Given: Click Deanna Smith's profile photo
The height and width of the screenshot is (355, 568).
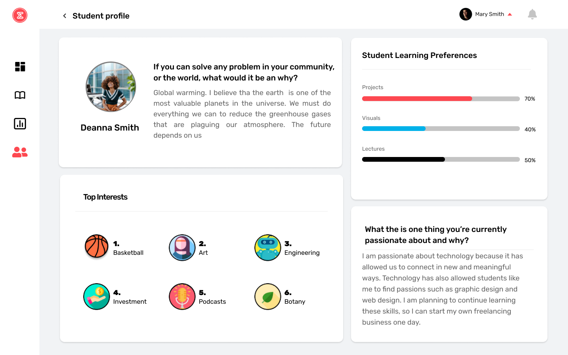Looking at the screenshot, I should pyautogui.click(x=111, y=87).
